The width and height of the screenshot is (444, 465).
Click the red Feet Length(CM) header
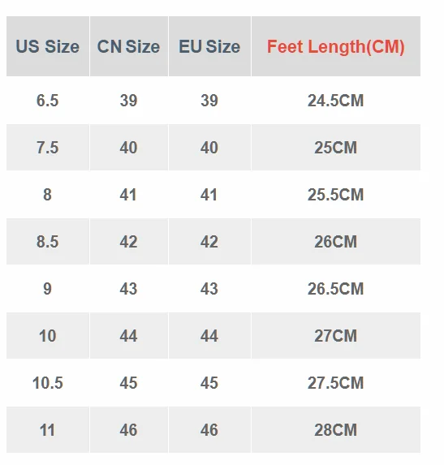pyautogui.click(x=336, y=46)
